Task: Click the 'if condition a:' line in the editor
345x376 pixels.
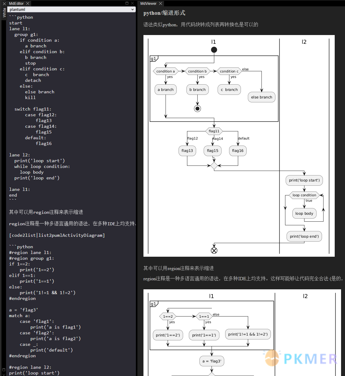Action: 40,40
